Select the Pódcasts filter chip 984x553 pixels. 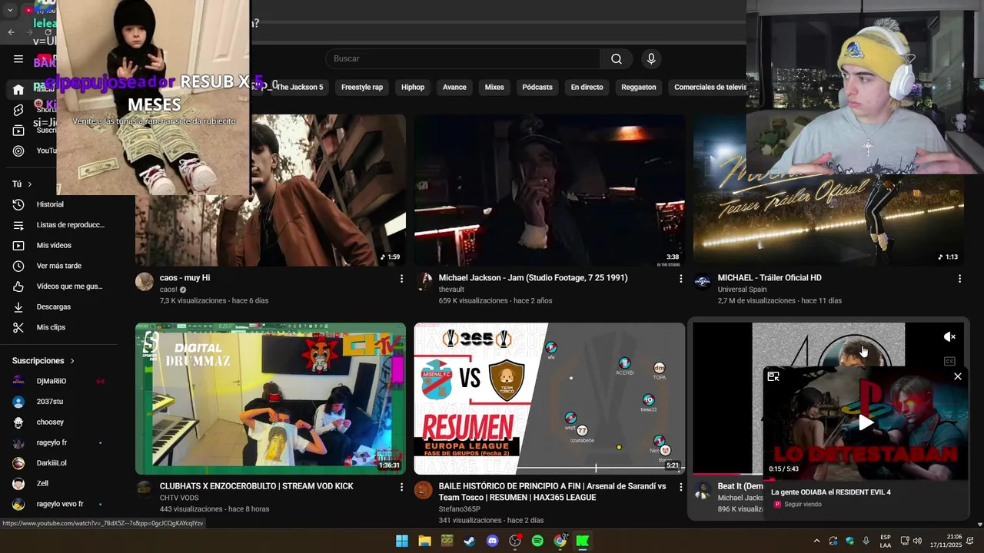point(537,88)
